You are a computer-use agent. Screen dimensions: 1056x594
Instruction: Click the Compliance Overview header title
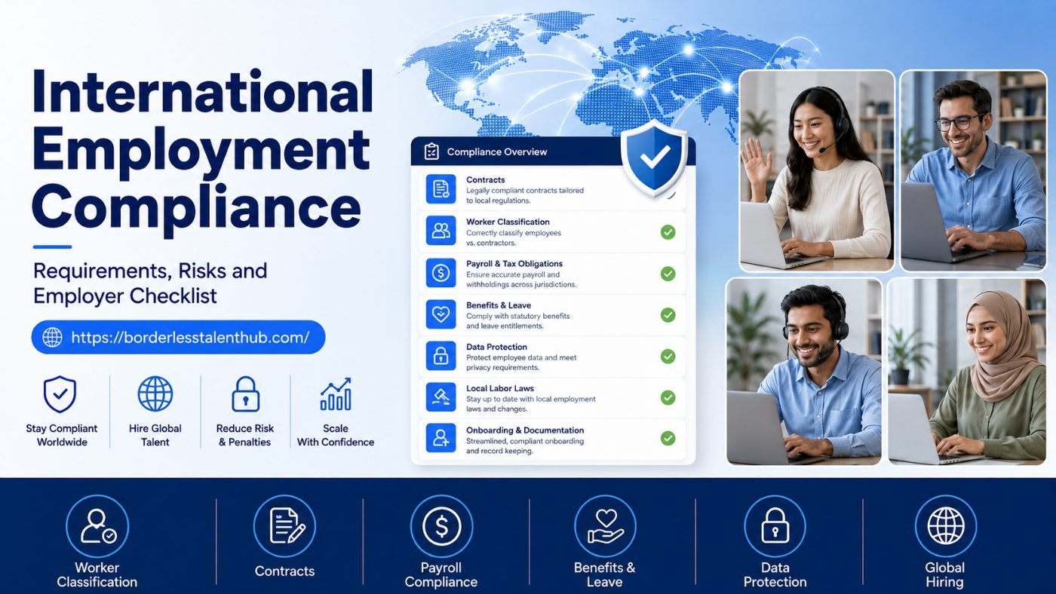point(497,152)
